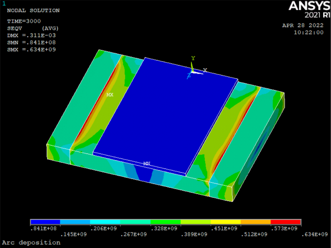Select the SEQV (AVG) text

(x=33, y=28)
